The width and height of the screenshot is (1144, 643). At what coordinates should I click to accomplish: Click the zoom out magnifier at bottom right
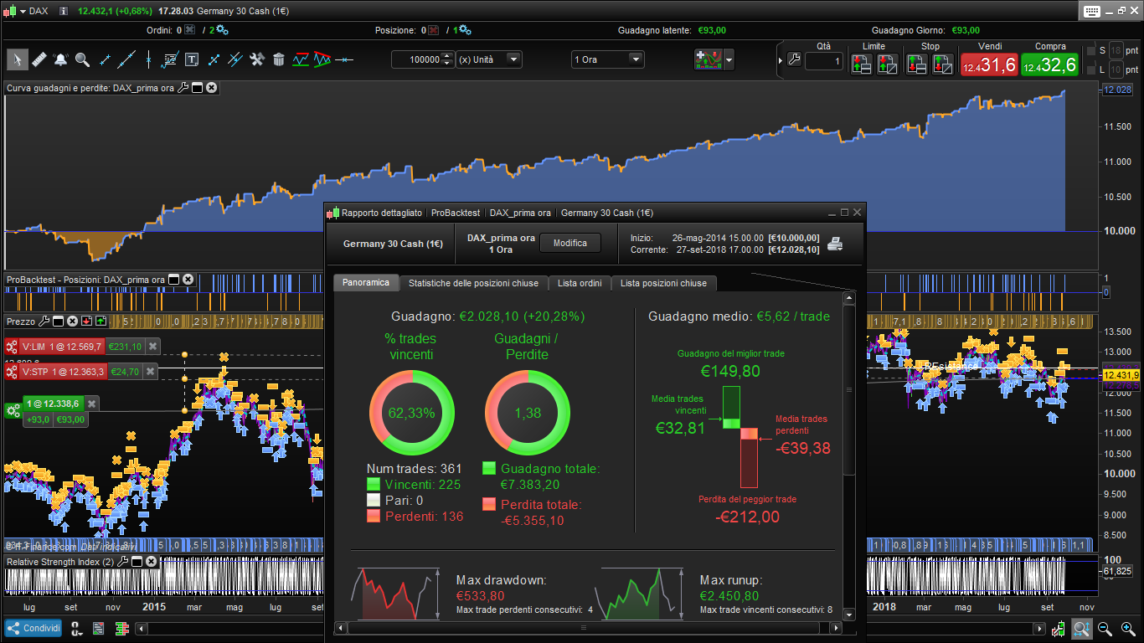(x=1105, y=629)
